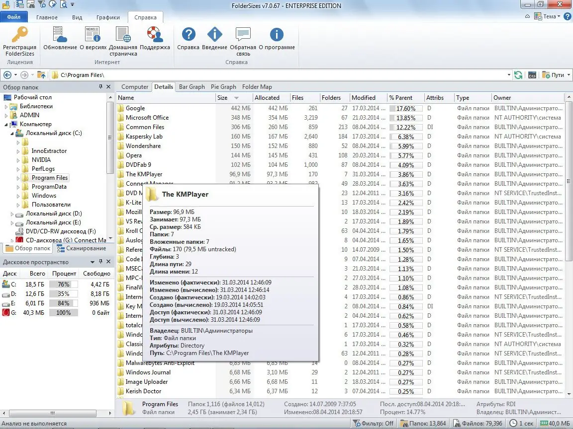Screen dimensions: 573x429
Task: Sort by the Size column header
Action: 234,98
